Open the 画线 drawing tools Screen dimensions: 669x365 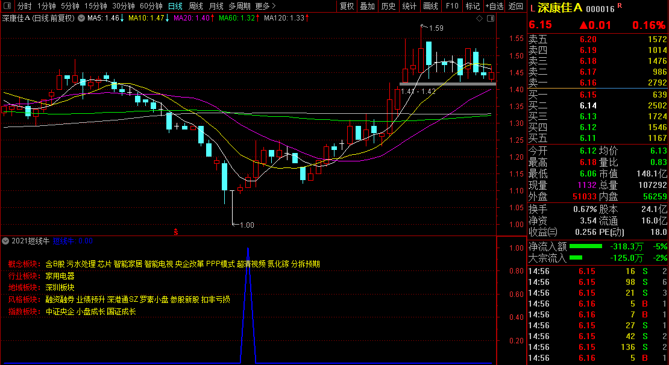[430, 6]
